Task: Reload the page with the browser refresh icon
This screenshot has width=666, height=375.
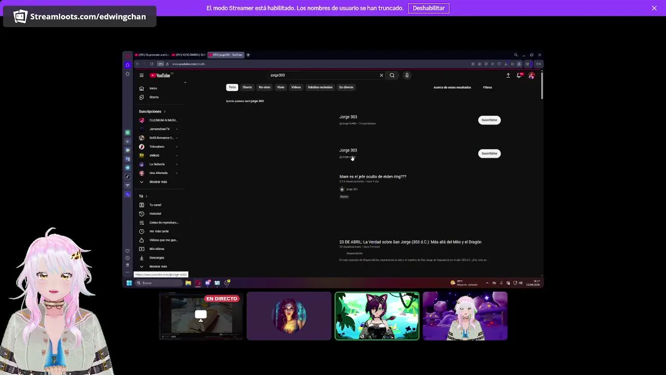Action: click(x=152, y=64)
